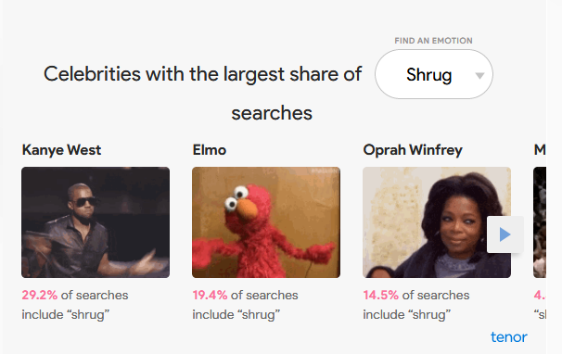Click the tenor logo link

509,336
